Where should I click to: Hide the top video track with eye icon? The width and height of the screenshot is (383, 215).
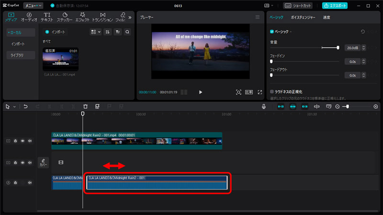23,141
